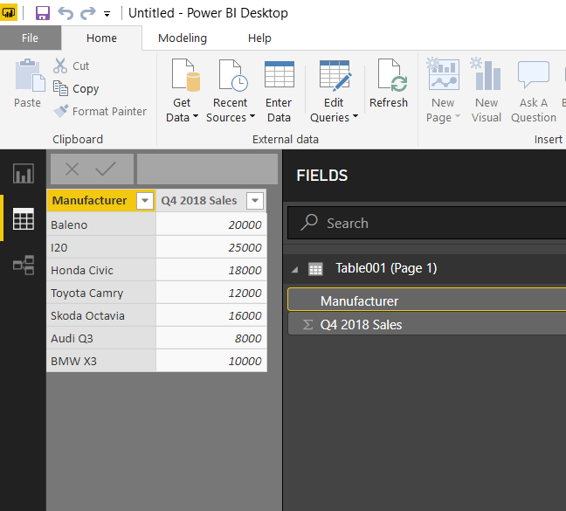Click the Edit Queries icon
This screenshot has height=511, width=566.
coord(335,75)
